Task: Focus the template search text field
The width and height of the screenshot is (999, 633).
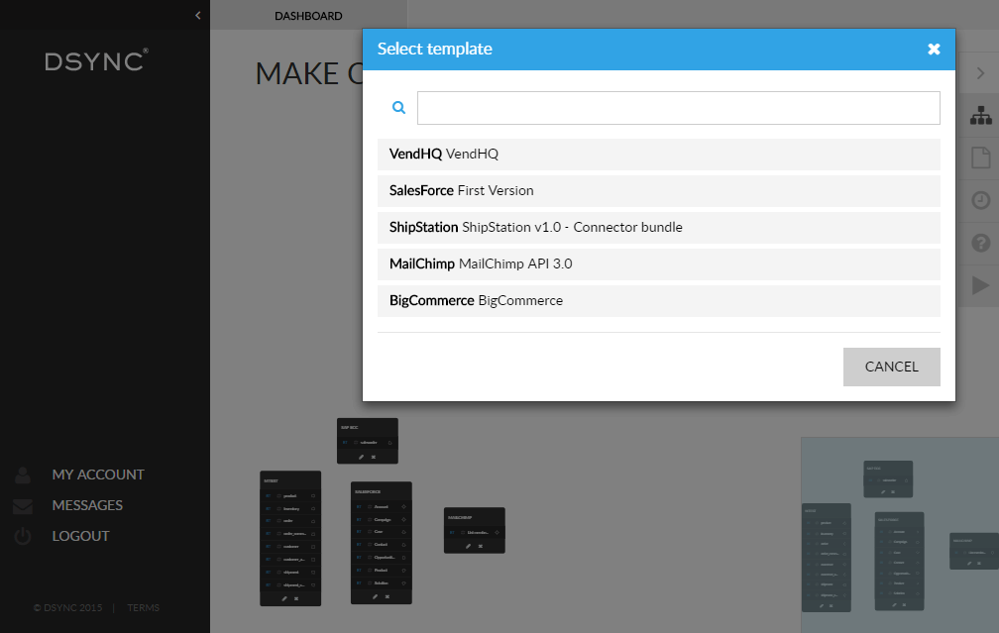Action: coord(678,108)
